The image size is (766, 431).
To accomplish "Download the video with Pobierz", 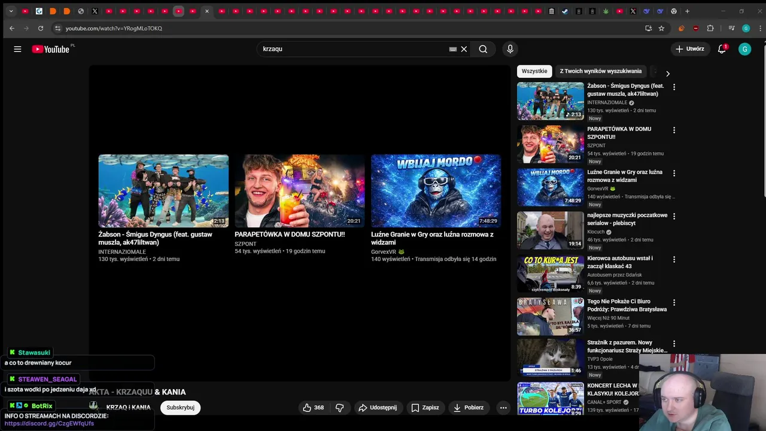I will [469, 408].
